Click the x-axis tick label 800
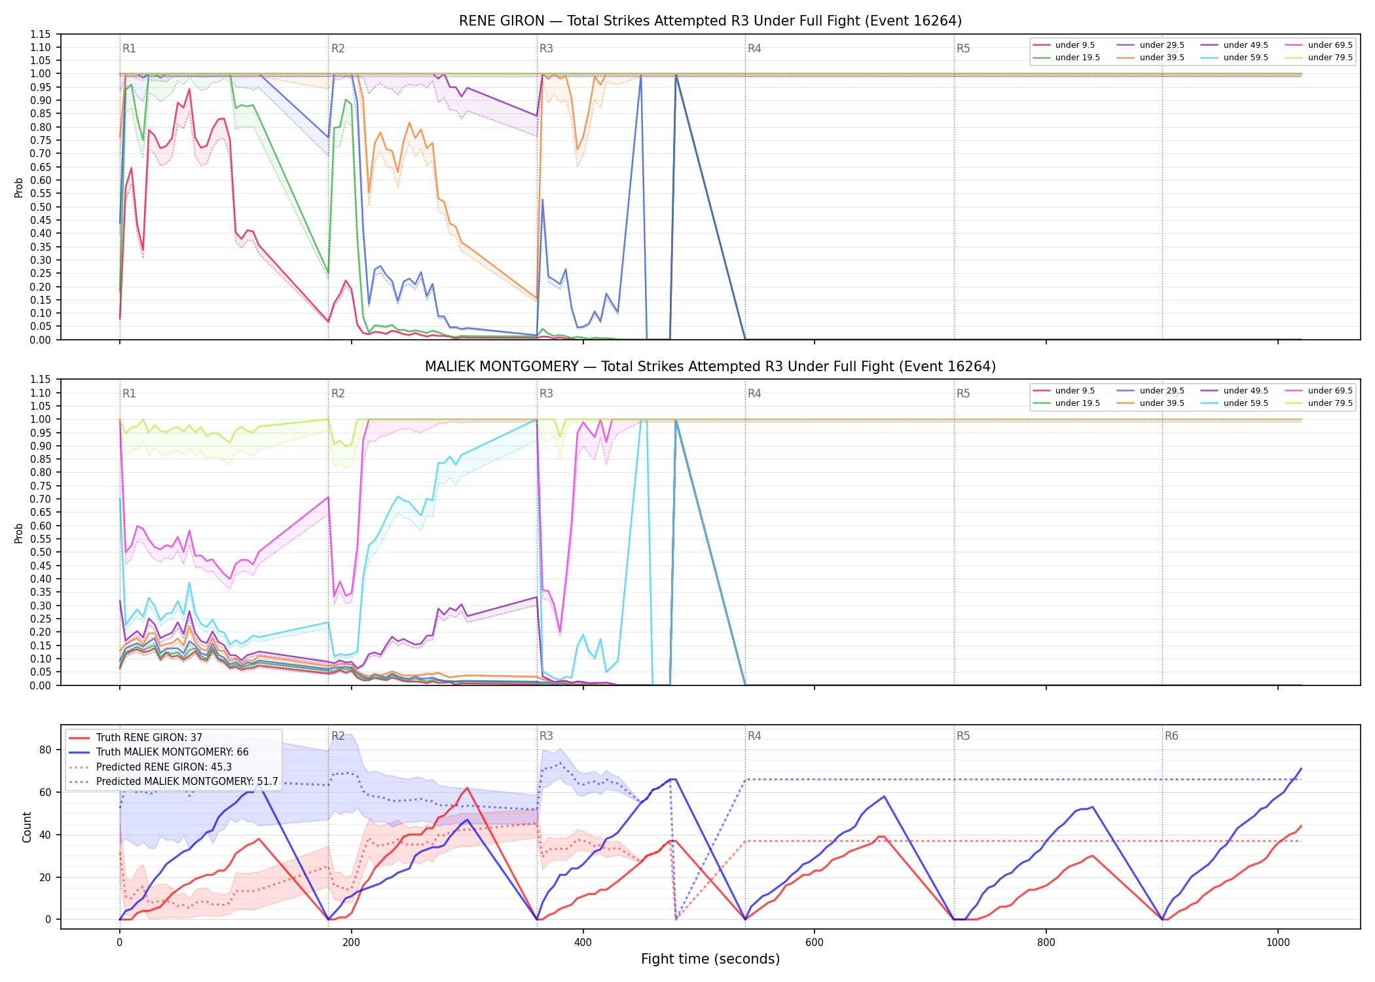Screen dimensions: 1375x982 tap(1046, 943)
